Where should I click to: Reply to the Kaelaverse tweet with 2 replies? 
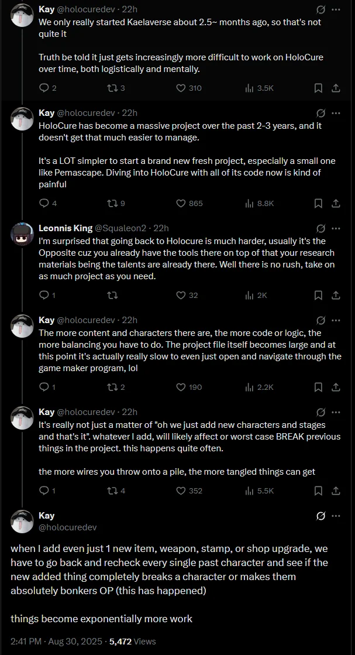point(44,88)
